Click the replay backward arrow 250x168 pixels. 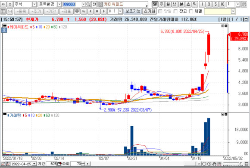[91, 11]
